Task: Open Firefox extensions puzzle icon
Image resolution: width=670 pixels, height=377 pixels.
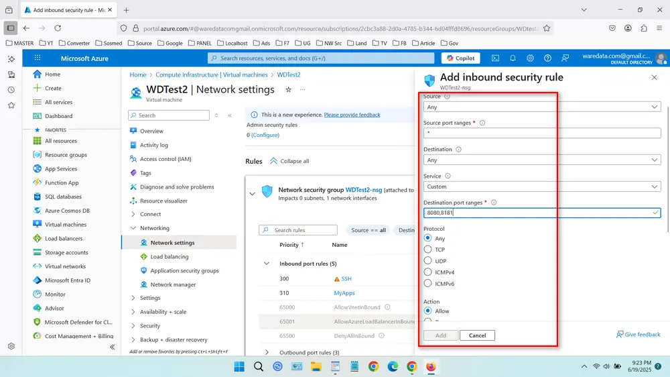Action: click(644, 28)
